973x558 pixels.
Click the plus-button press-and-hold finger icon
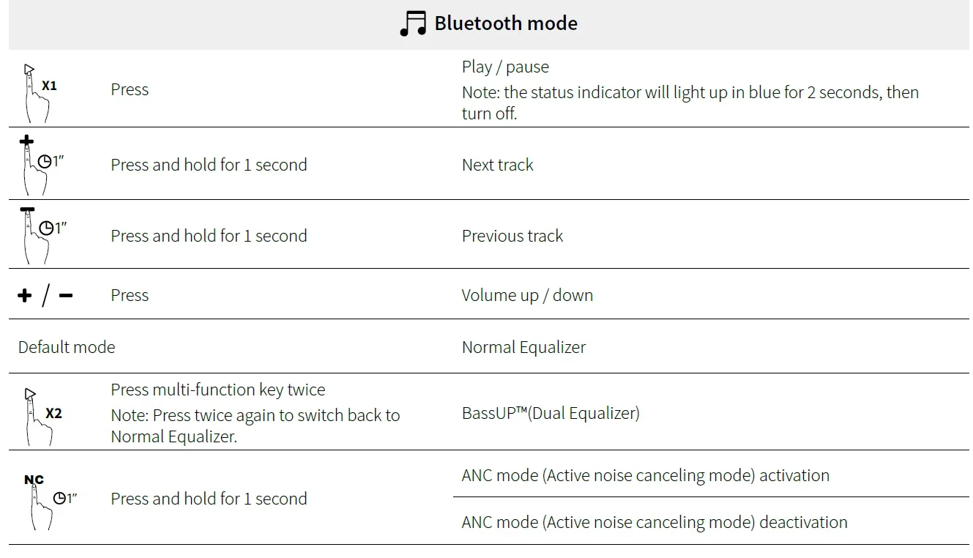[37, 164]
